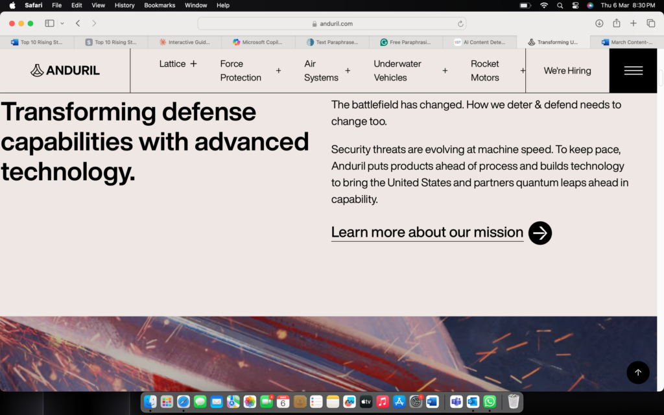The width and height of the screenshot is (664, 415).
Task: Expand the Force Protection plus menu
Action: 279,71
